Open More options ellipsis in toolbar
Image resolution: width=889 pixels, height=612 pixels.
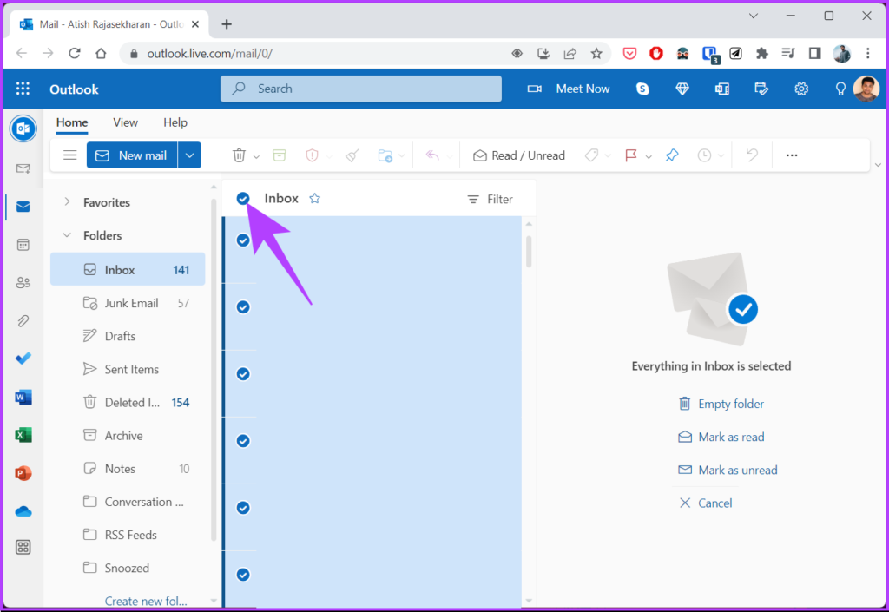click(792, 155)
